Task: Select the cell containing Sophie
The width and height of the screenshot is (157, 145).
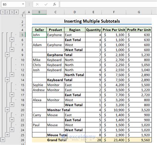Action: [39, 85]
